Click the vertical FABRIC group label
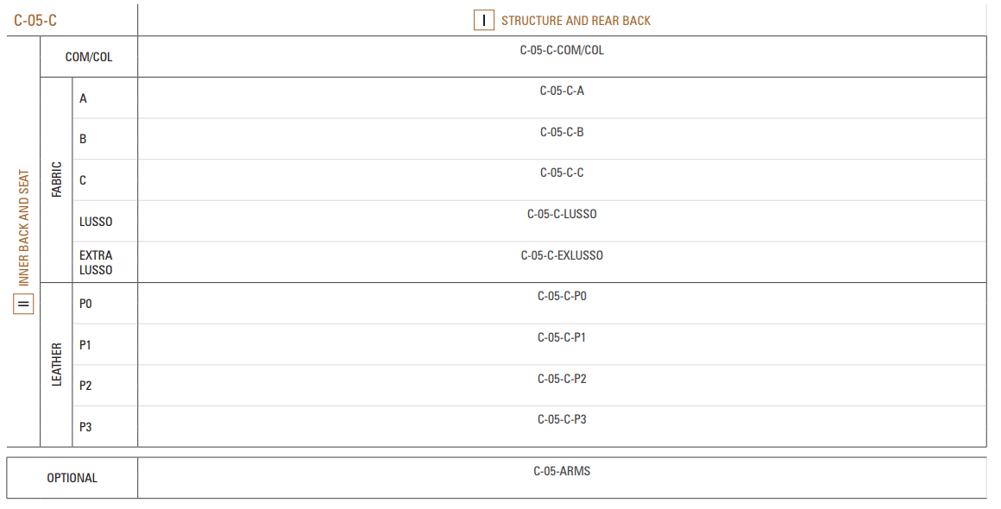This screenshot has width=1001, height=509. pos(57,179)
